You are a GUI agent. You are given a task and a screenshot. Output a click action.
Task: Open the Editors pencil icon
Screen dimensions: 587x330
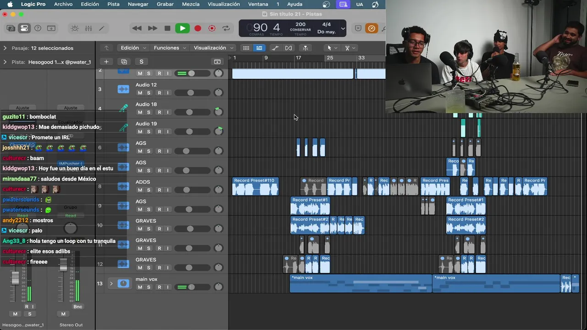[x=102, y=28]
